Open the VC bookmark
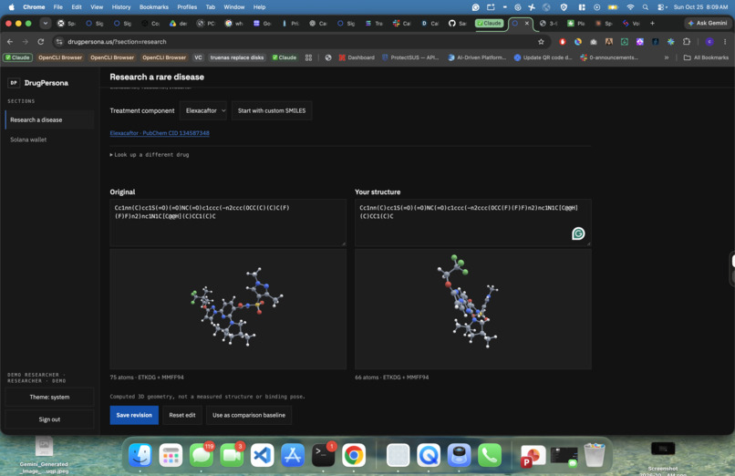The image size is (735, 476). (198, 57)
